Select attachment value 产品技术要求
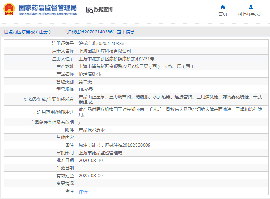 point(92,130)
